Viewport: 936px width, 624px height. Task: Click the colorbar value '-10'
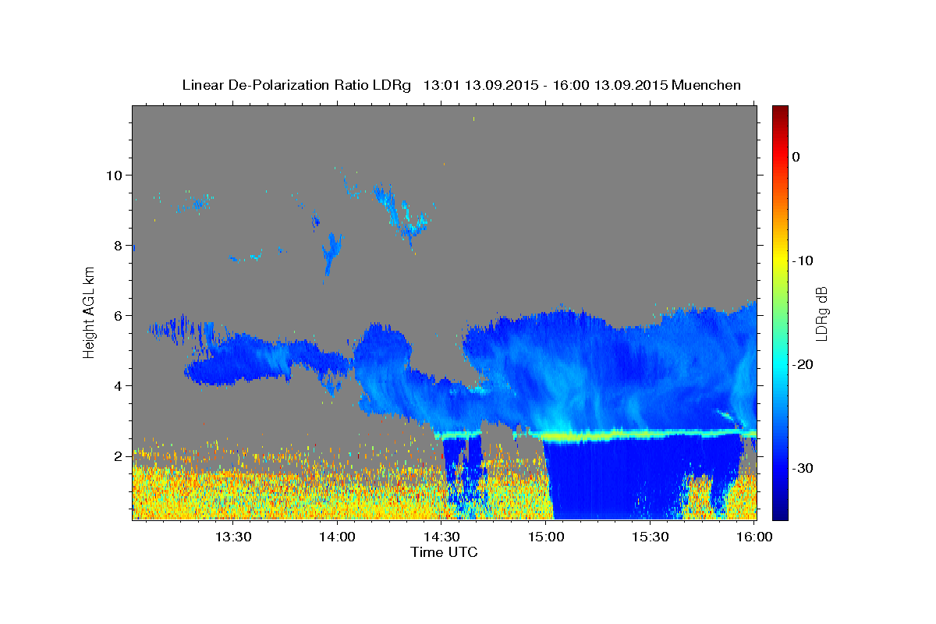[x=803, y=261]
